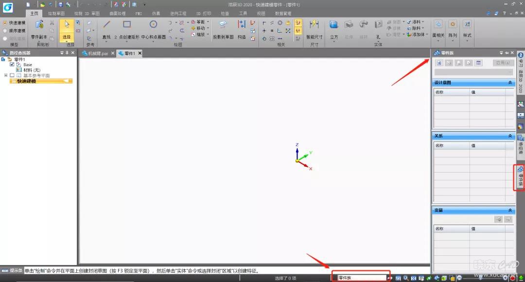Click the 阵列 pattern button
Screen dimensions: 525x282
tap(453, 28)
